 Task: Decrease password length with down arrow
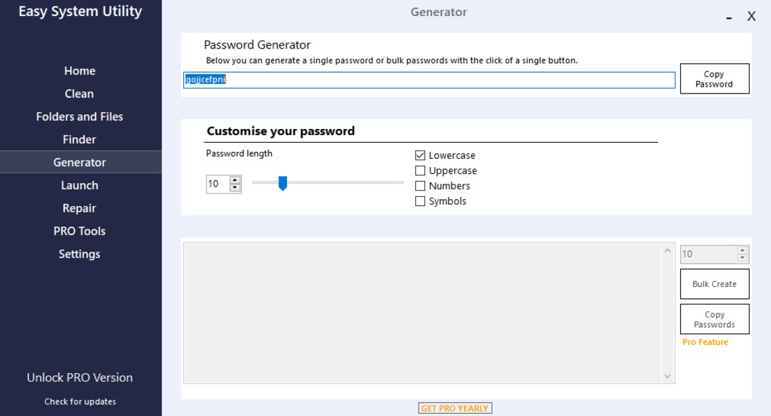235,188
